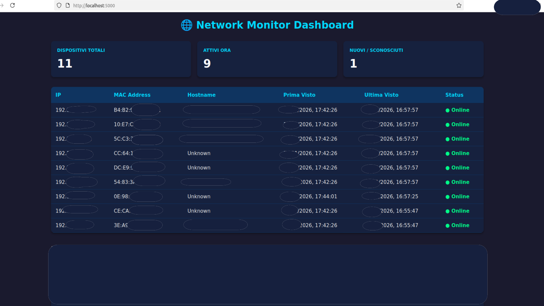Screen dimensions: 544x306
Task: Select the MAC Address column header
Action: [132, 95]
